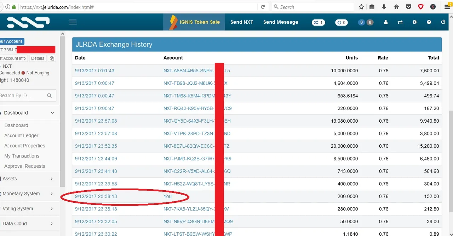Click the 20,000.0000 units value
Viewport: 453px width, 236px height.
(x=344, y=146)
